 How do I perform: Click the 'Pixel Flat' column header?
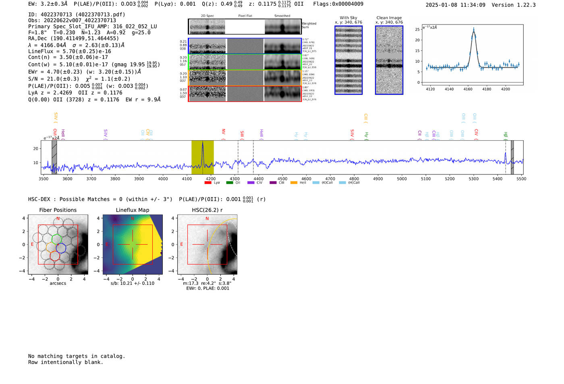coord(245,16)
